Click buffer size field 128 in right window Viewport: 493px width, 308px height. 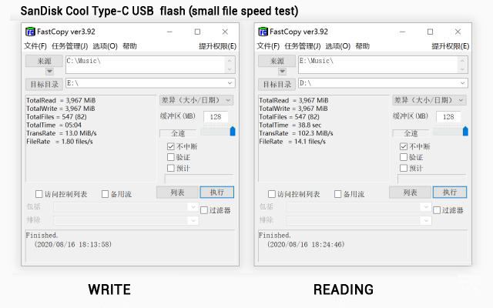pos(448,117)
